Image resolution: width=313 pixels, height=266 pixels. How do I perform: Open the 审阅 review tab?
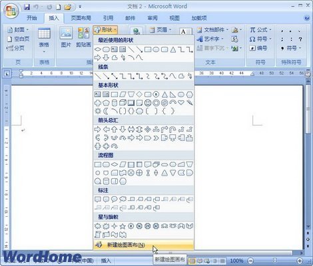tap(153, 18)
